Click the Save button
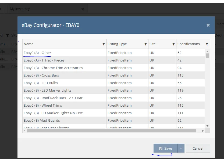224x159 pixels. click(166, 148)
